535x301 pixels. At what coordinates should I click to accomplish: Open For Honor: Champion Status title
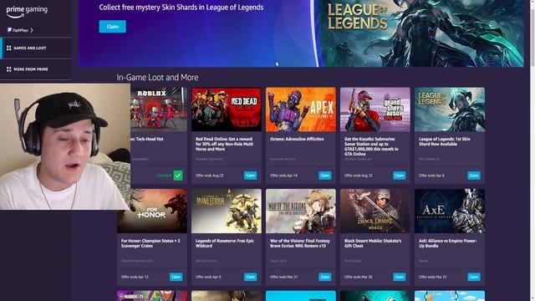(150, 243)
